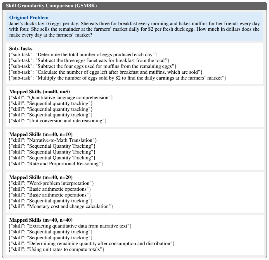Click the Rate and Proportional Reasoning line
Screen dimensions: 269x260
(55, 163)
